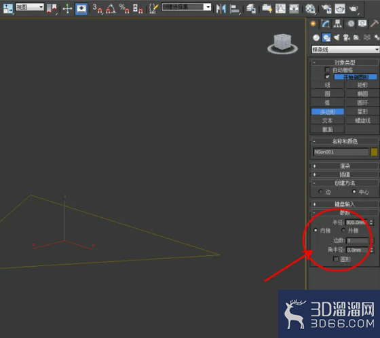Open the 创建选择集 named selection dropdown
This screenshot has width=380, height=338.
click(x=186, y=7)
